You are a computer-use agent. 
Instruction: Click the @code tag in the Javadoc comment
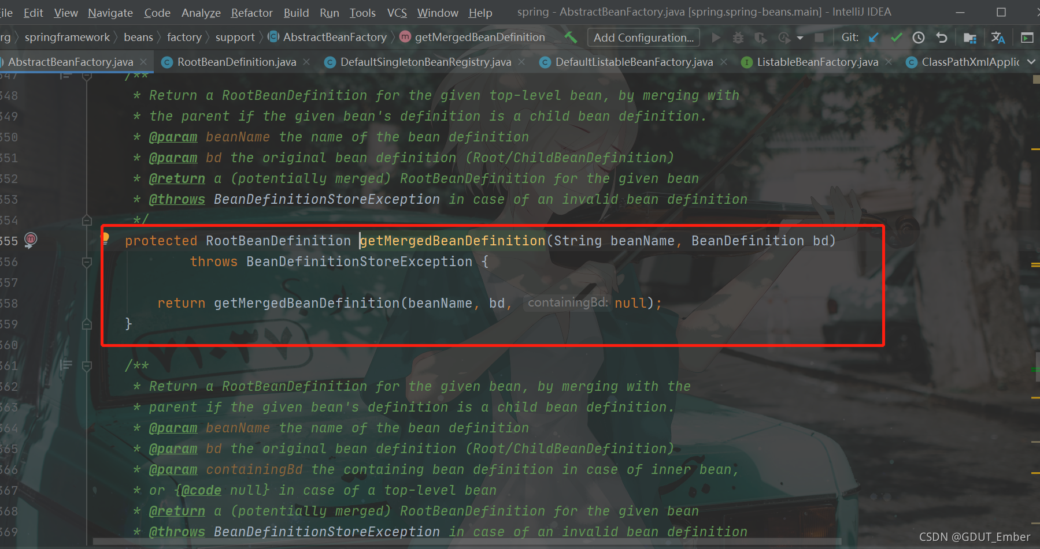(x=201, y=490)
